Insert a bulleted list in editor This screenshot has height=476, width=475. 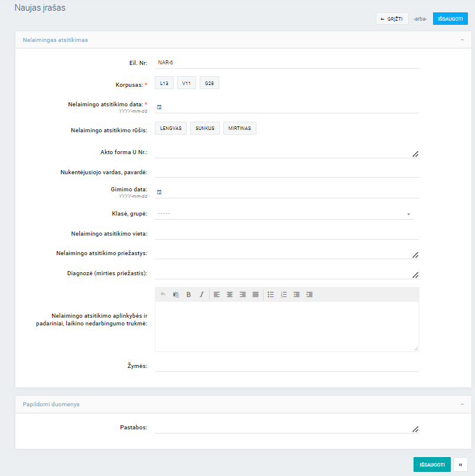[x=271, y=294]
